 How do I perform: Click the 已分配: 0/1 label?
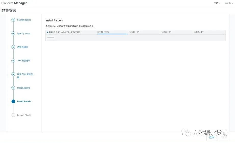(x=134, y=32)
